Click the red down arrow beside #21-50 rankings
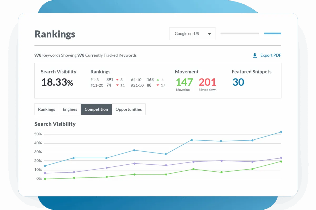The width and height of the screenshot is (316, 210). click(158, 85)
